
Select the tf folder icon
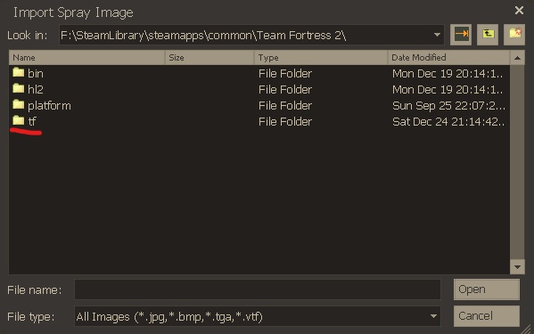[x=19, y=121]
